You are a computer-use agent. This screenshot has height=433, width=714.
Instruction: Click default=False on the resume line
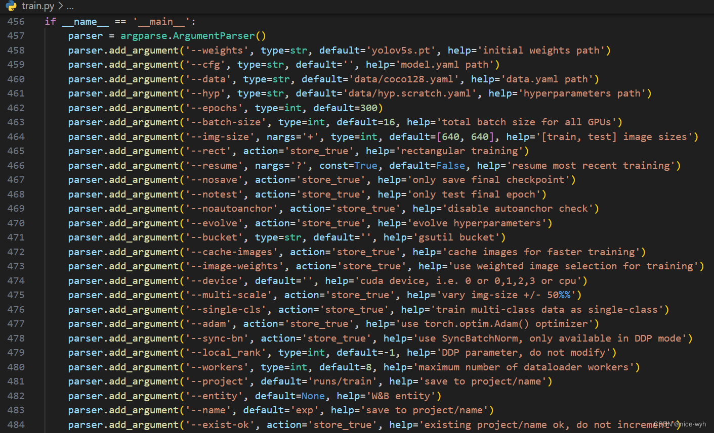(x=427, y=165)
